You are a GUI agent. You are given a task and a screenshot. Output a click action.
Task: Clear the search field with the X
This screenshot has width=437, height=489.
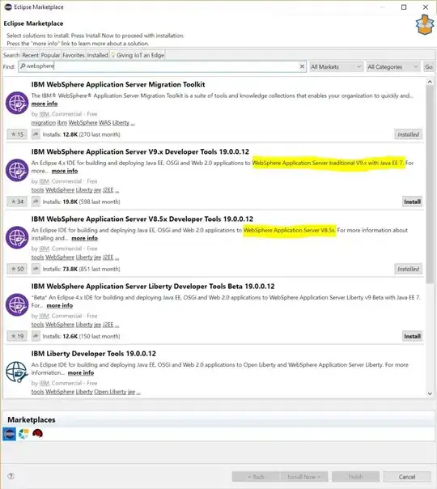[x=302, y=66]
